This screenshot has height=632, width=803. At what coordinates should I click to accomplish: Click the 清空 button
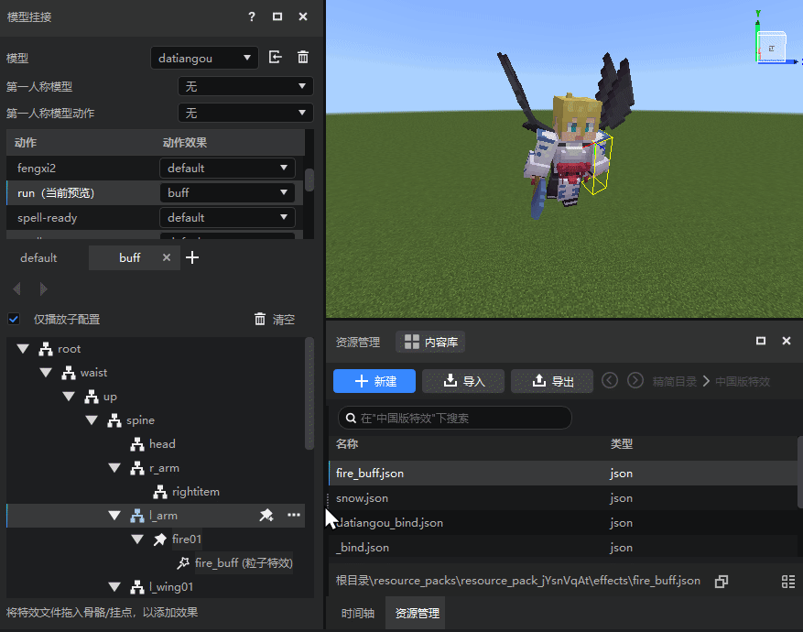tap(275, 319)
